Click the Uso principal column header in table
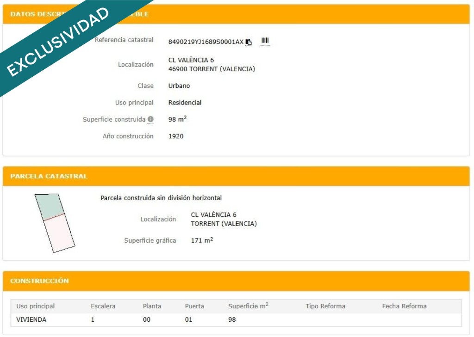 (x=35, y=306)
